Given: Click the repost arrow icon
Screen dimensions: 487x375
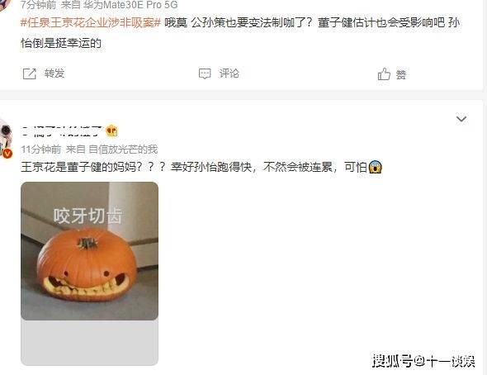Looking at the screenshot, I should click(x=30, y=74).
